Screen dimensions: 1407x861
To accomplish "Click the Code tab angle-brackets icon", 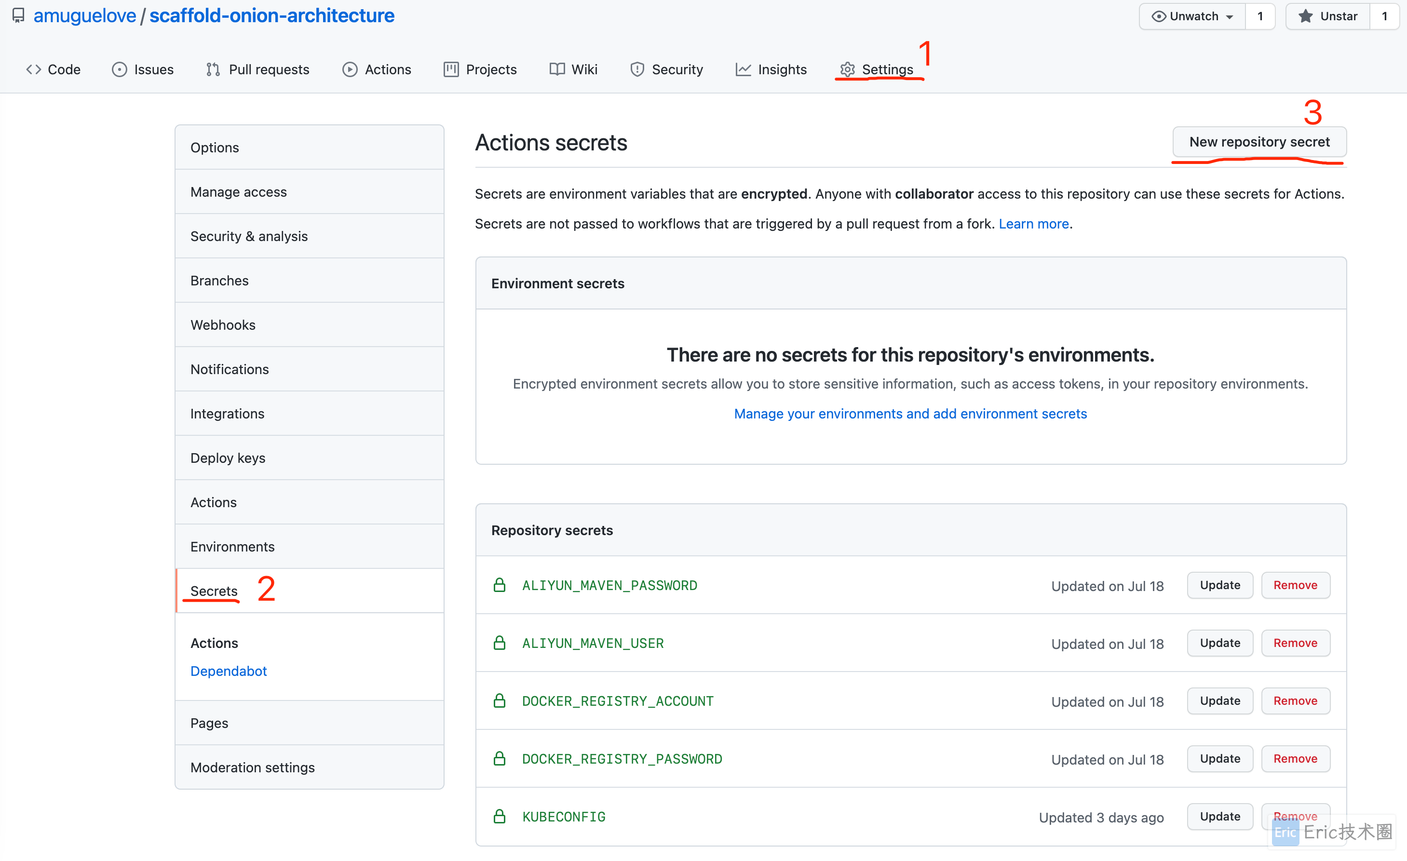I will coord(34,69).
